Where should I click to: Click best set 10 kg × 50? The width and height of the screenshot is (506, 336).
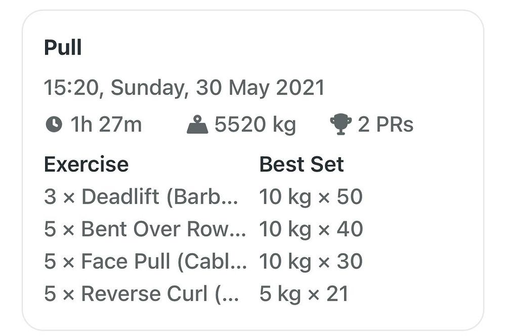(x=311, y=197)
